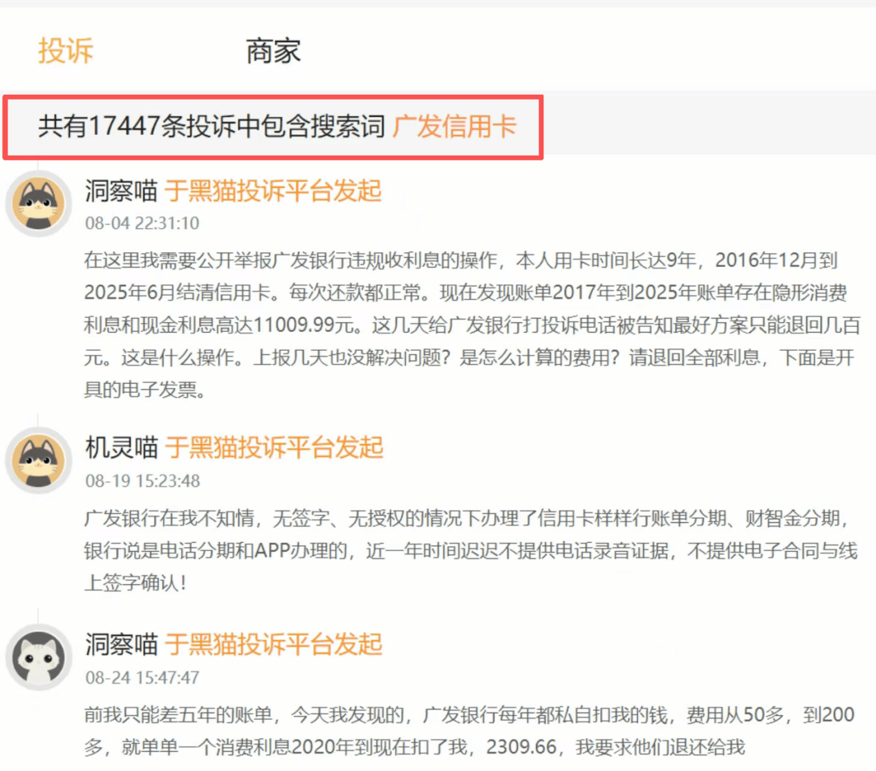
Task: Switch to the 投诉 tab
Action: click(x=66, y=51)
